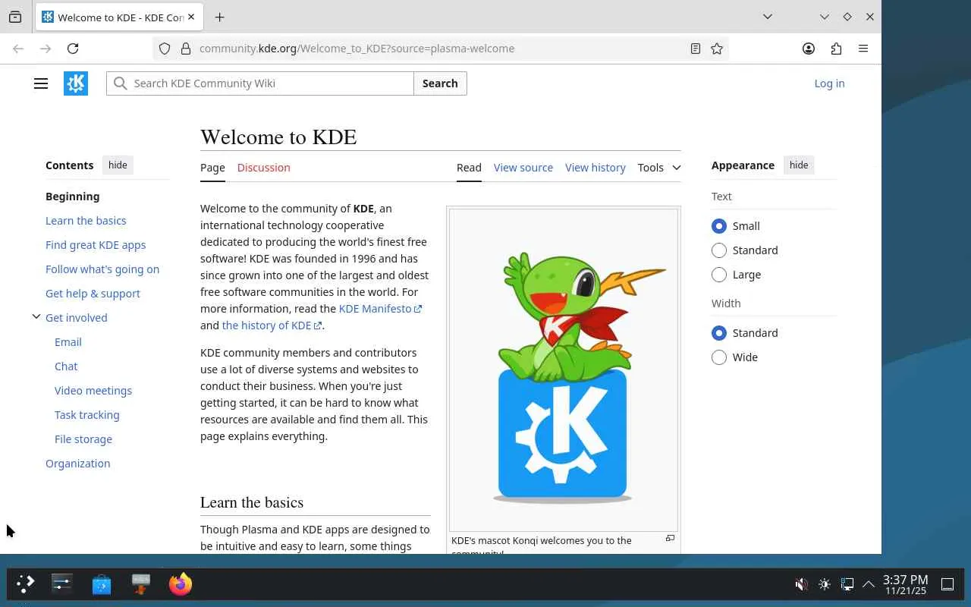The height and width of the screenshot is (607, 971).
Task: Jump to File storage in Contents
Action: tap(83, 439)
